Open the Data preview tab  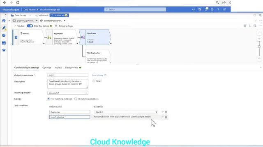72,67
